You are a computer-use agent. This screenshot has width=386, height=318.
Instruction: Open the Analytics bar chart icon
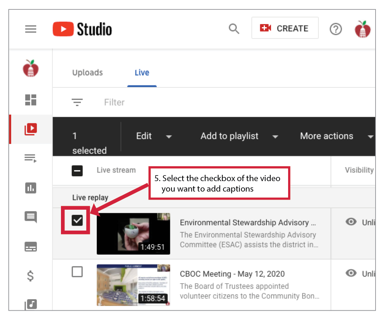[31, 188]
